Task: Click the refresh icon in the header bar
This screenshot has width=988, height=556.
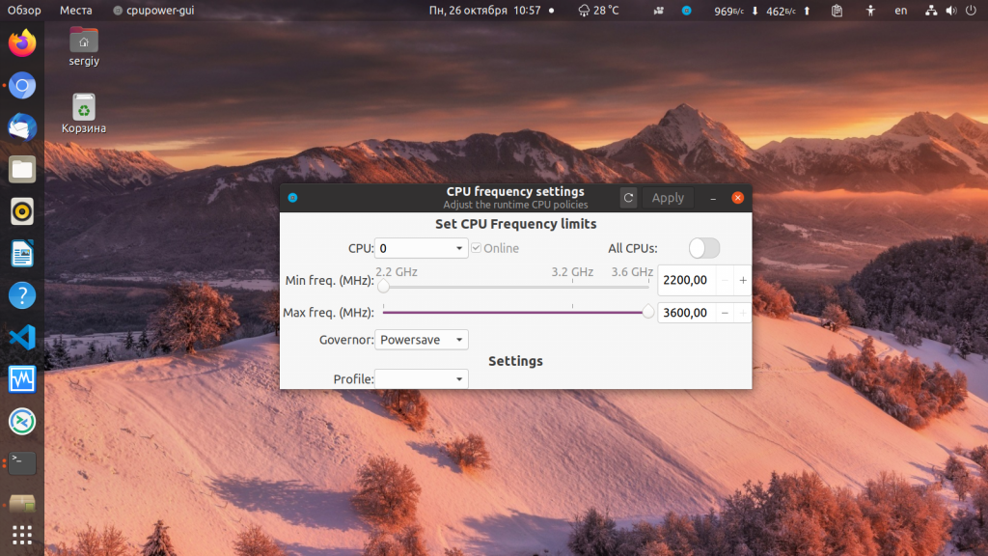Action: pyautogui.click(x=628, y=198)
